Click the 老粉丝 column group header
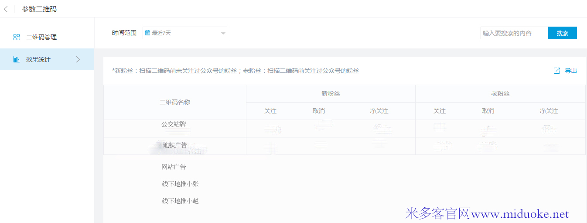The width and height of the screenshot is (587, 223). 500,93
